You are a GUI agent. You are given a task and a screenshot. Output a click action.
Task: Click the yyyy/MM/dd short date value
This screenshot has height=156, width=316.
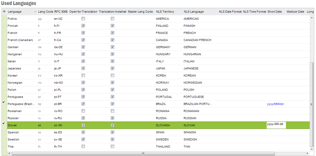click(275, 104)
